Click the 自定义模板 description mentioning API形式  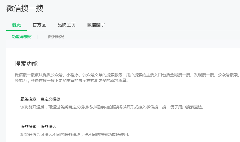pos(112,107)
